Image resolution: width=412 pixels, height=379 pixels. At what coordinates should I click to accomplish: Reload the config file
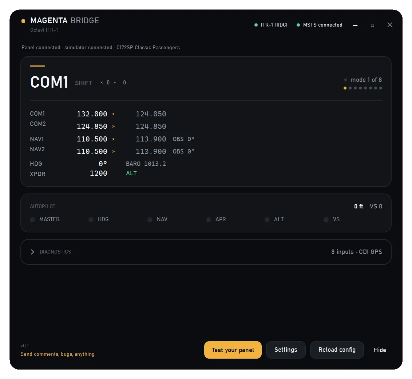click(337, 350)
